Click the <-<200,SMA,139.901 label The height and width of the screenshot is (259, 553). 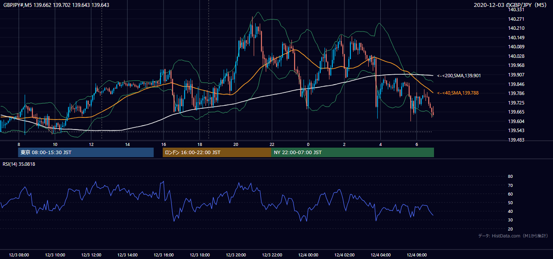pos(459,76)
